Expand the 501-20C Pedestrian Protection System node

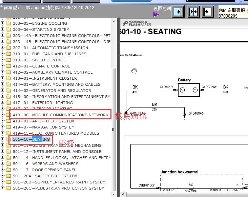click(x=2, y=188)
